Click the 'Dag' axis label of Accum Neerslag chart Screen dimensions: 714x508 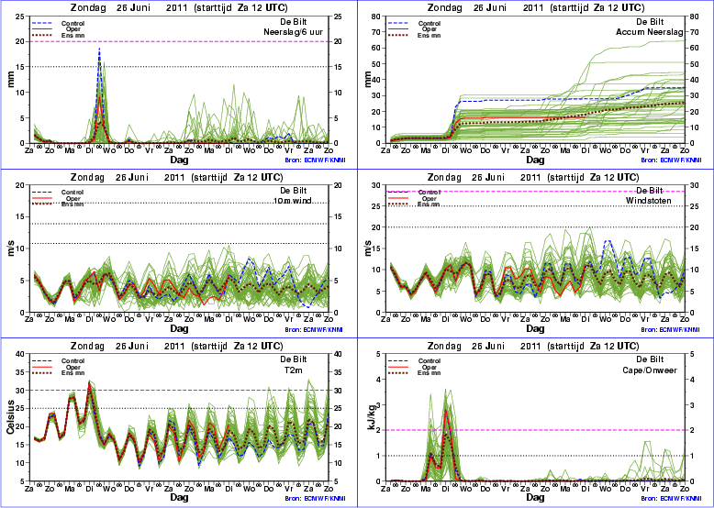click(x=536, y=160)
